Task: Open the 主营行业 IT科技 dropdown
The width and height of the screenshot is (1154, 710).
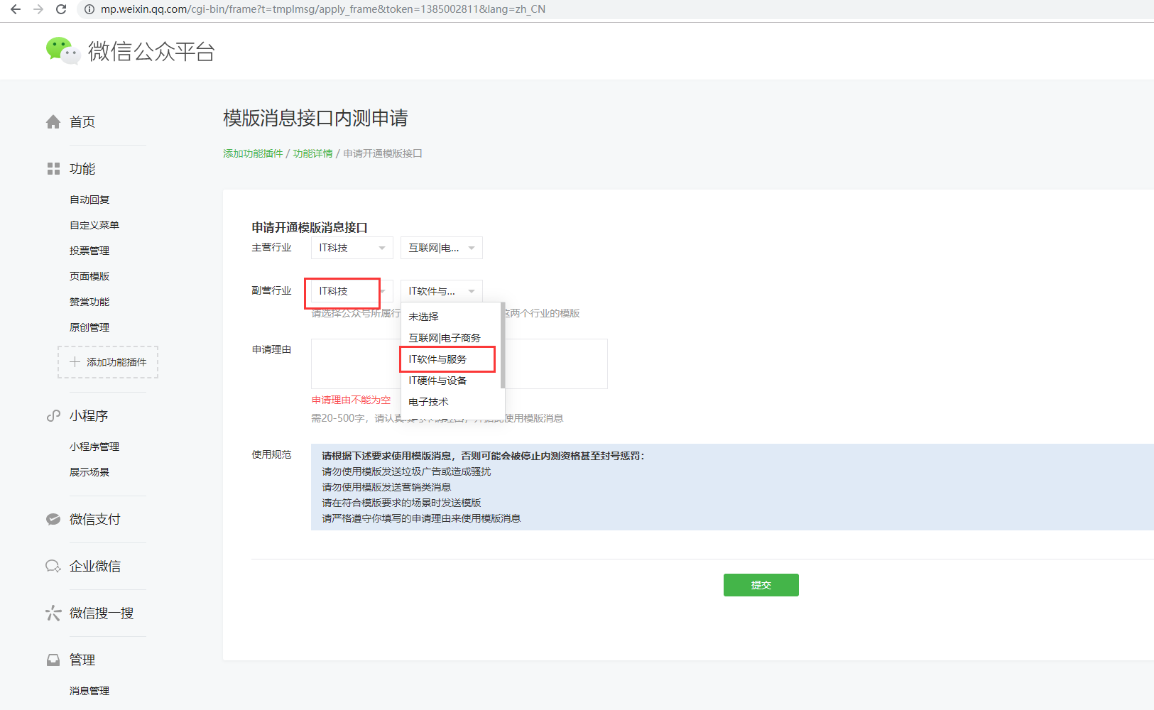Action: coord(352,248)
